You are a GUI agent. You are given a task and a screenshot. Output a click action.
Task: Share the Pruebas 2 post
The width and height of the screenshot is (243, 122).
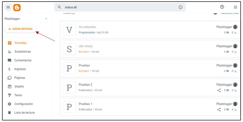pyautogui.click(x=219, y=90)
